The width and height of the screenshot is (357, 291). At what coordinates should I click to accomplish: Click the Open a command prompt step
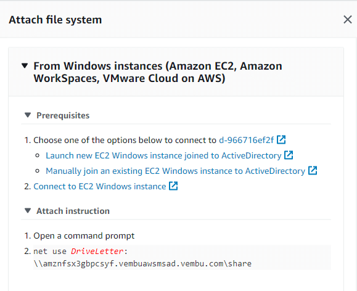click(84, 236)
